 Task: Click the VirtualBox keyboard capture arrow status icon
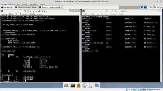click(x=150, y=89)
